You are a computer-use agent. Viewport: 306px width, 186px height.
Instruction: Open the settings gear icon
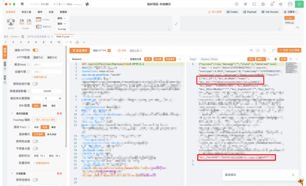click(x=280, y=4)
